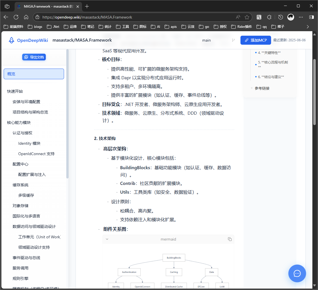Screen dimensions: 318x290
Task: Click the read aloud icon in address bar
Action: (237, 17)
